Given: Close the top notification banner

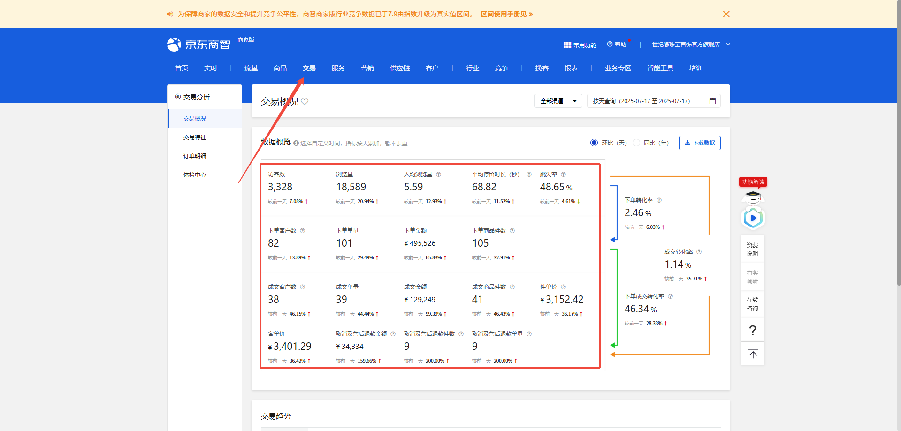Looking at the screenshot, I should [x=726, y=14].
